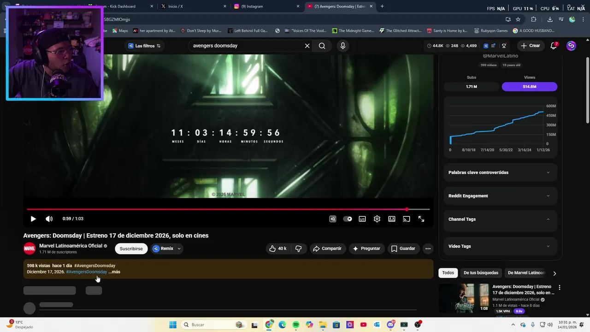590x332 pixels.
Task: Open the account avatar menu
Action: (571, 46)
